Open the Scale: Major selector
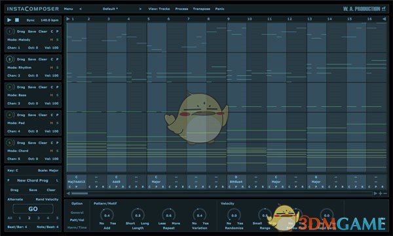The height and width of the screenshot is (236, 393). (48, 170)
